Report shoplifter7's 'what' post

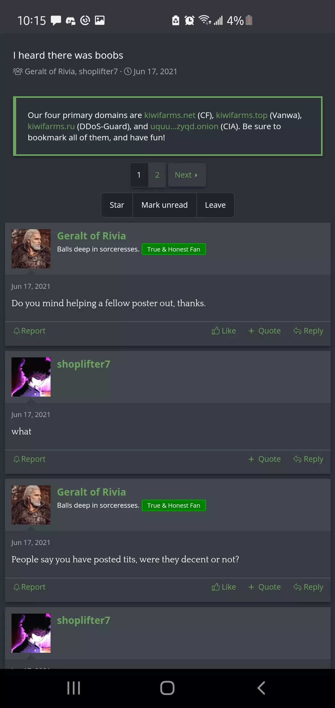(x=29, y=459)
